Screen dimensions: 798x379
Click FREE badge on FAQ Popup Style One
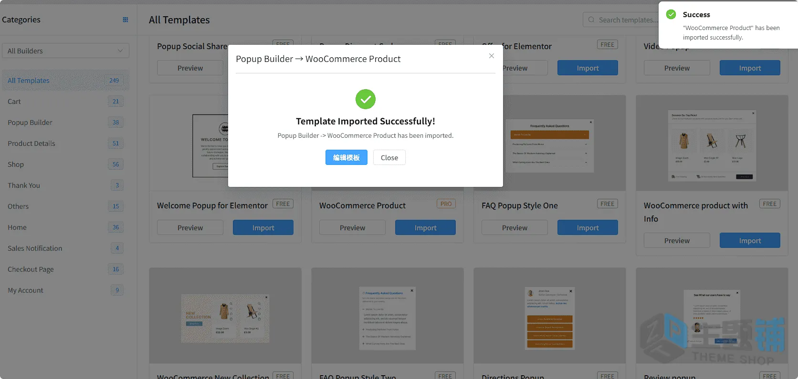pos(607,204)
